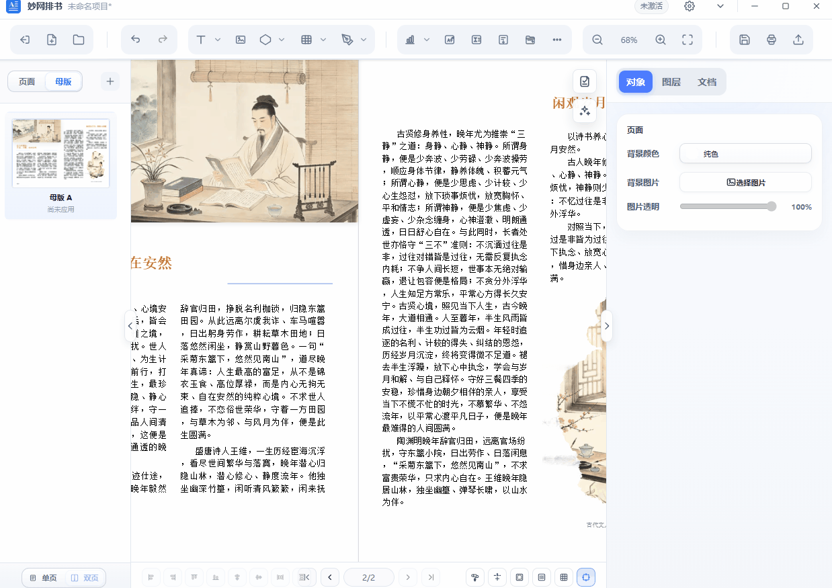
Task: Zoom out of the canvas
Action: point(597,40)
